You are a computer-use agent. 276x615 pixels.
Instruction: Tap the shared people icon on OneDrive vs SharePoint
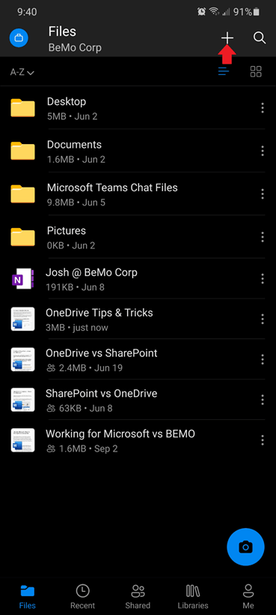51,368
